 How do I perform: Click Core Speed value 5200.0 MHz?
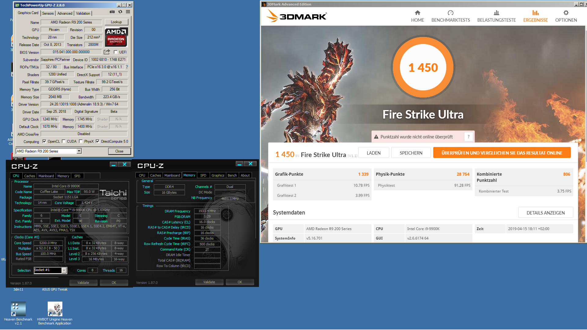click(48, 243)
